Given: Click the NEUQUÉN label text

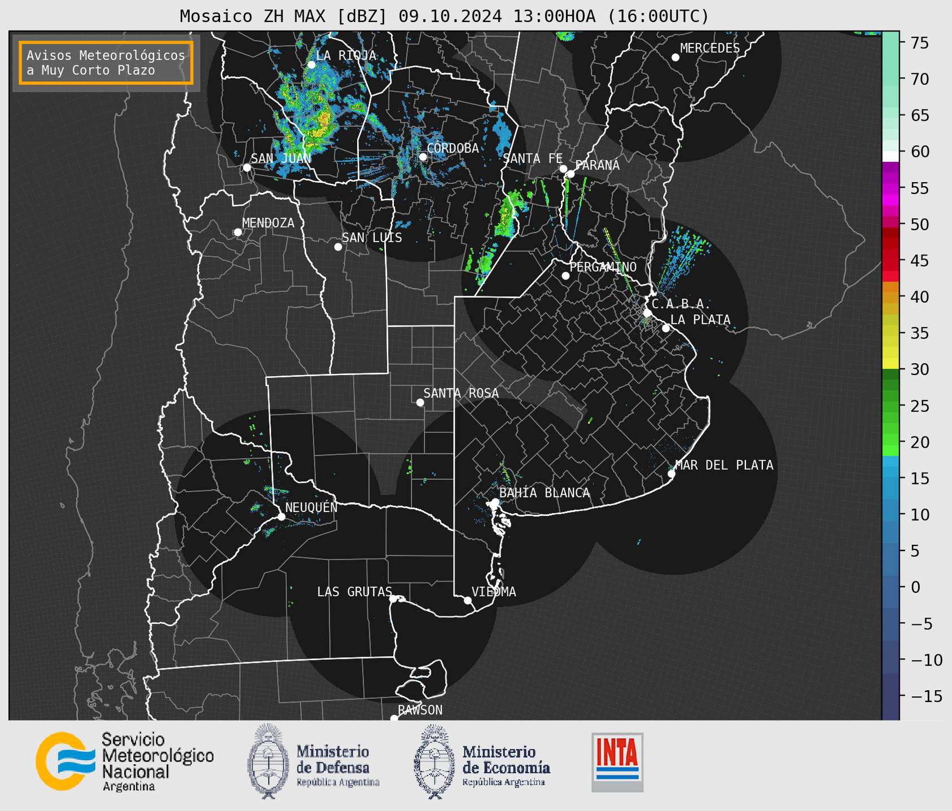Looking at the screenshot, I should 312,507.
